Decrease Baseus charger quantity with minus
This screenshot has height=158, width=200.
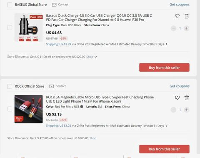(173, 28)
